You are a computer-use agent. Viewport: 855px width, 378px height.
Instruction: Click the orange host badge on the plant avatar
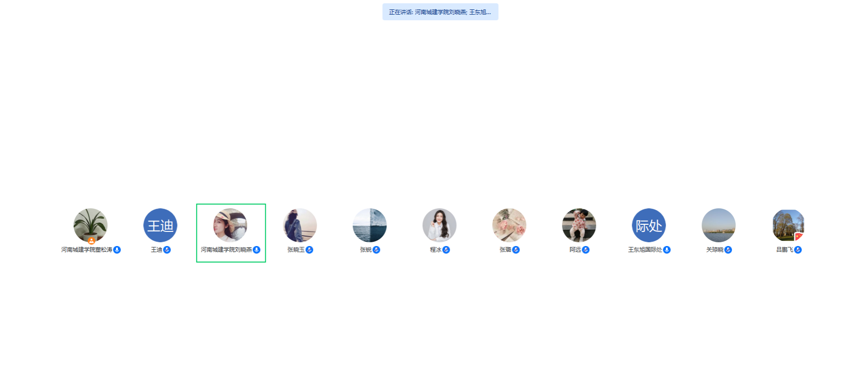click(91, 241)
